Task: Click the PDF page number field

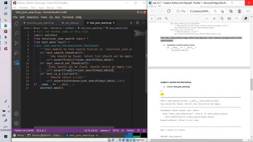Action: [x=152, y=19]
